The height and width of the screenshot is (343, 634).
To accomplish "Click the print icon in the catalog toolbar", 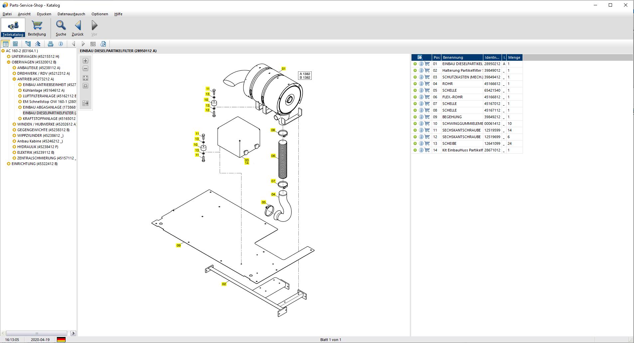I will tap(50, 43).
